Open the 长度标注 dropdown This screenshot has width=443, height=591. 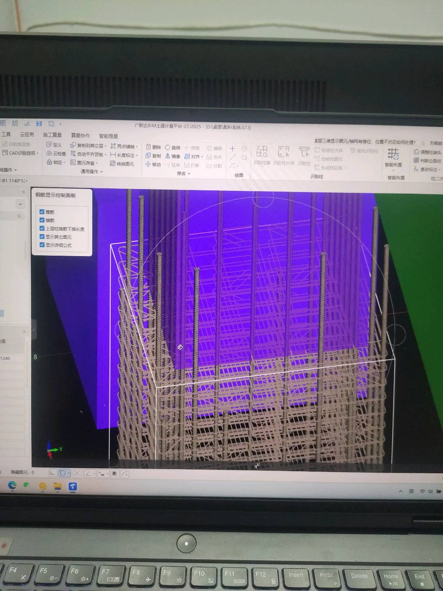pyautogui.click(x=124, y=155)
